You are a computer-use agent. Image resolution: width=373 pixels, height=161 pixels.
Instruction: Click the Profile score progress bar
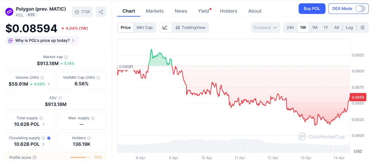tap(81, 157)
